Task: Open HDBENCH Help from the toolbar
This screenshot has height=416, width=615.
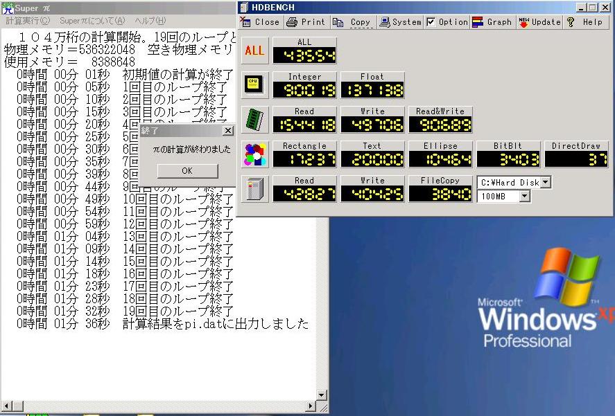Action: click(585, 22)
